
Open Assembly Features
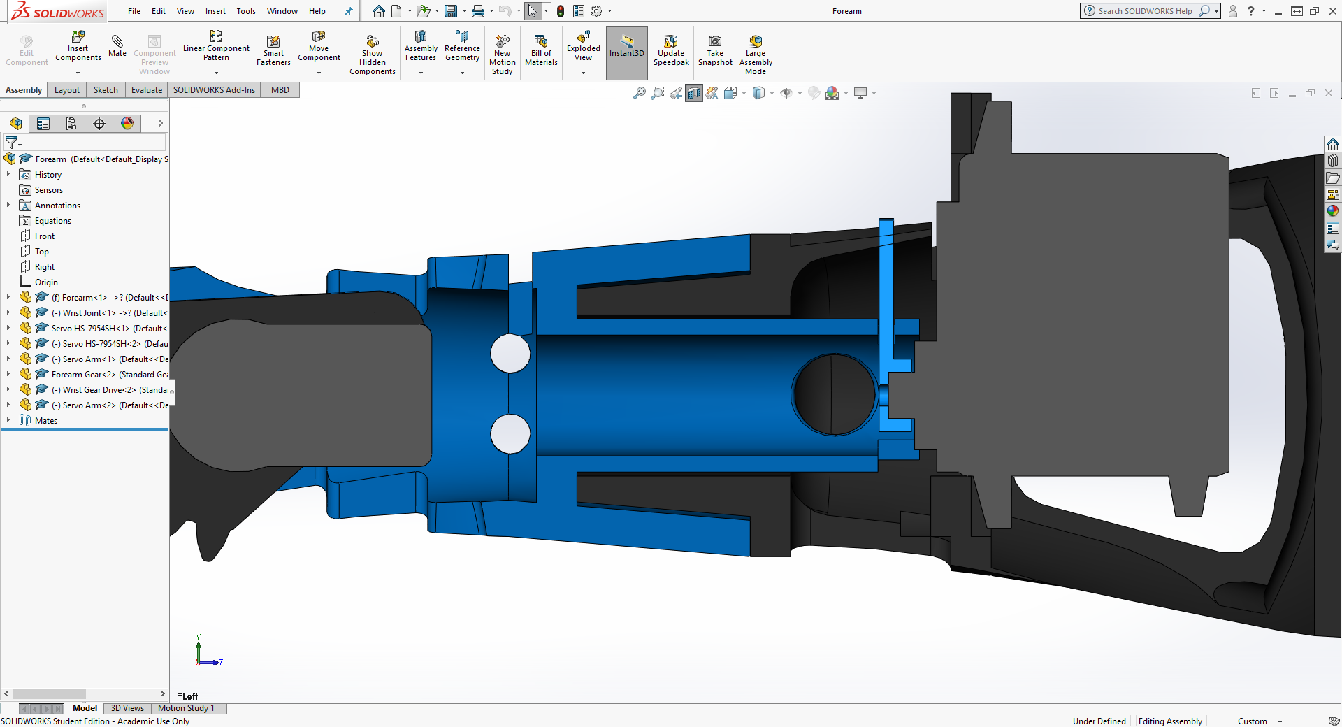pyautogui.click(x=421, y=46)
